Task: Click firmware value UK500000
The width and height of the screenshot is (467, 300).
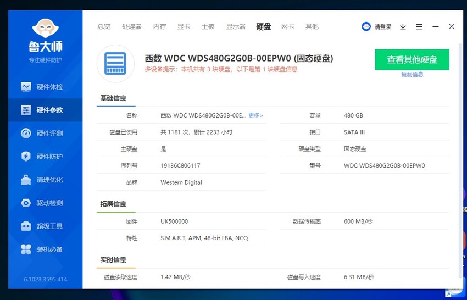Action: 174,221
